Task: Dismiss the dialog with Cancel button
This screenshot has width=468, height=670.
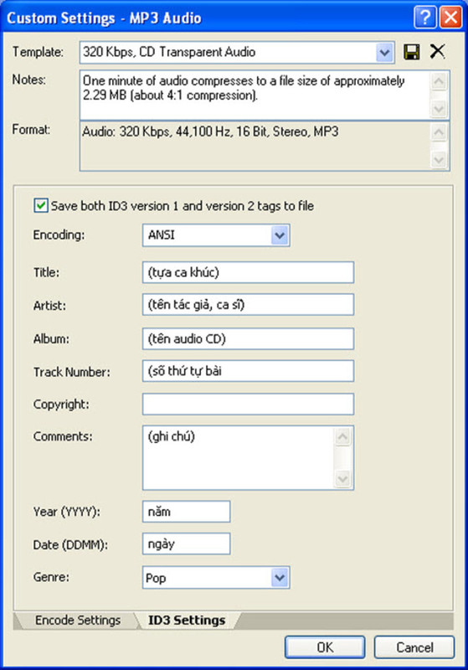Action: [x=414, y=647]
